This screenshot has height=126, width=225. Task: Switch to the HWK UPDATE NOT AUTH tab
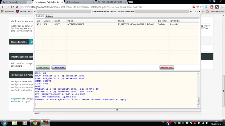pyautogui.click(x=112, y=2)
